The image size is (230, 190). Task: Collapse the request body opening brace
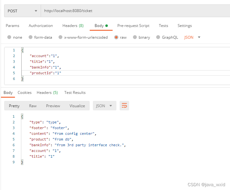22,50
